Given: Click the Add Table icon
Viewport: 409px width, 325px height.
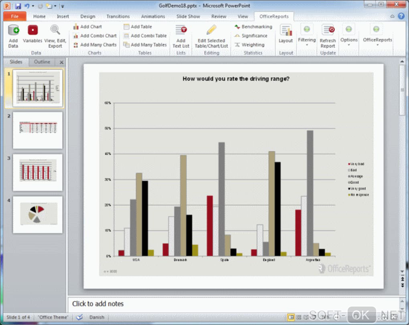Looking at the screenshot, I should (126, 26).
